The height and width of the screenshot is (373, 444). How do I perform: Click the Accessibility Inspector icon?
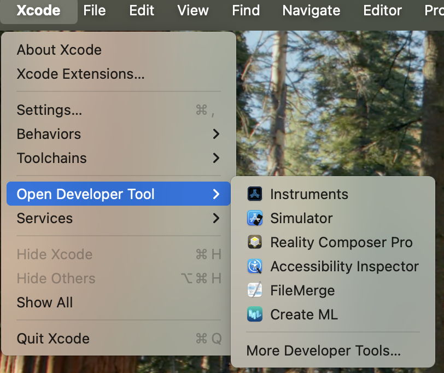pyautogui.click(x=255, y=266)
